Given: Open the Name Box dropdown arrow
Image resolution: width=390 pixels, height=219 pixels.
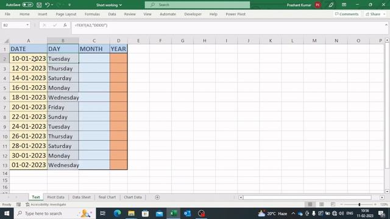Looking at the screenshot, I should click(x=27, y=25).
